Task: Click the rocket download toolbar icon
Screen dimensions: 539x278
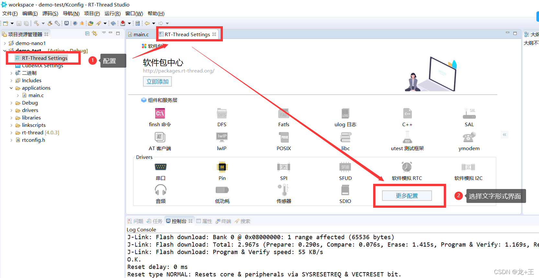Action: [x=98, y=23]
